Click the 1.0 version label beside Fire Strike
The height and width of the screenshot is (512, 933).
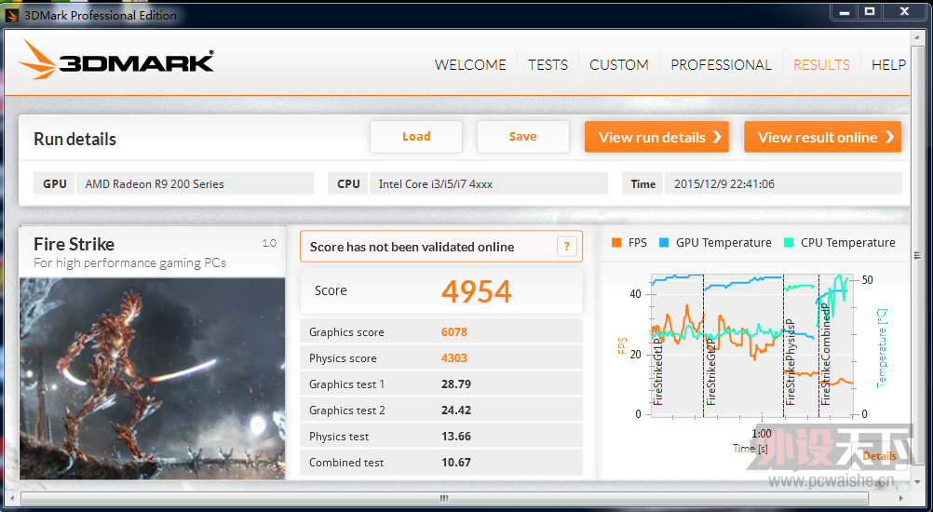[x=269, y=243]
